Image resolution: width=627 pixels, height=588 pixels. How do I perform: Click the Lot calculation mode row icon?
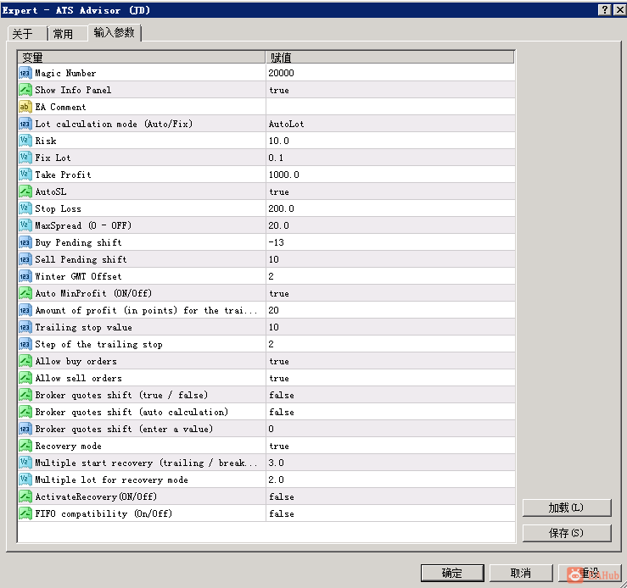pos(25,124)
